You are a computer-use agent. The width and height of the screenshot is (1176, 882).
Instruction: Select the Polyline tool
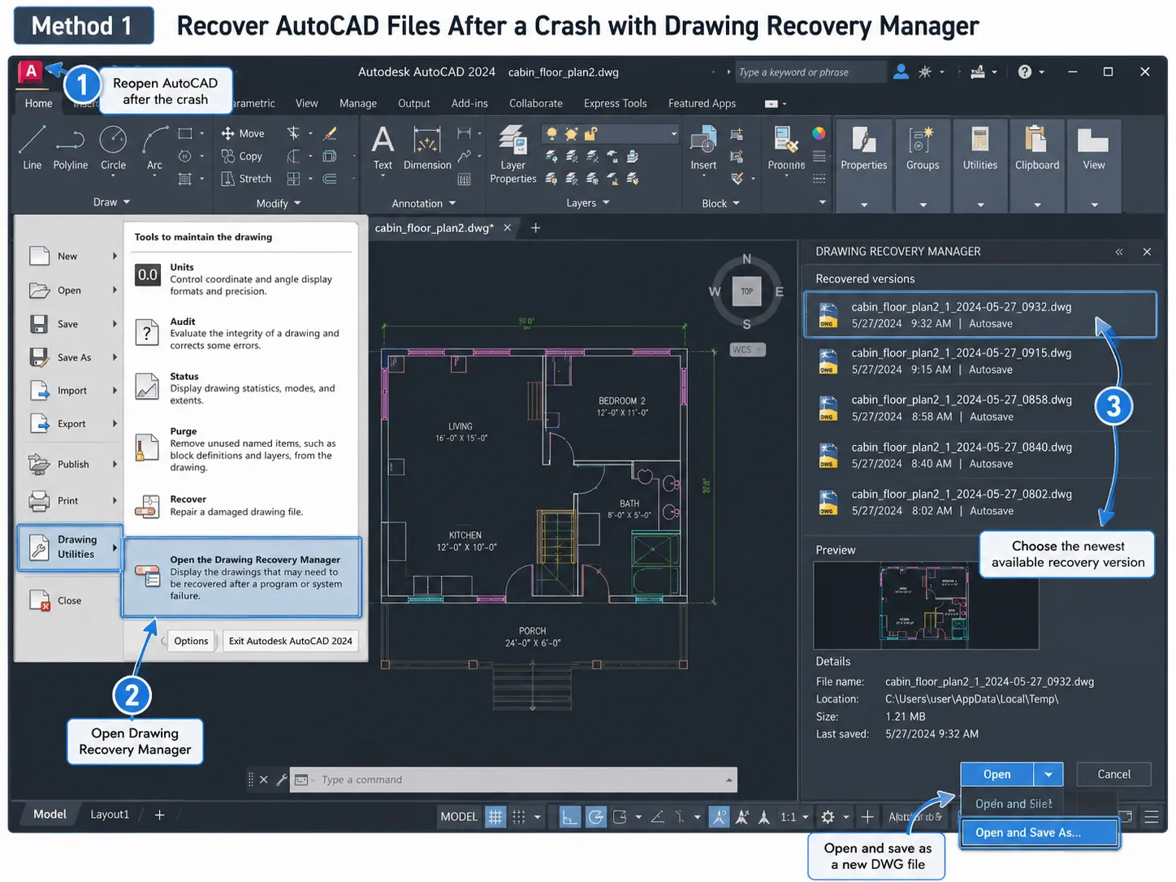click(x=71, y=147)
